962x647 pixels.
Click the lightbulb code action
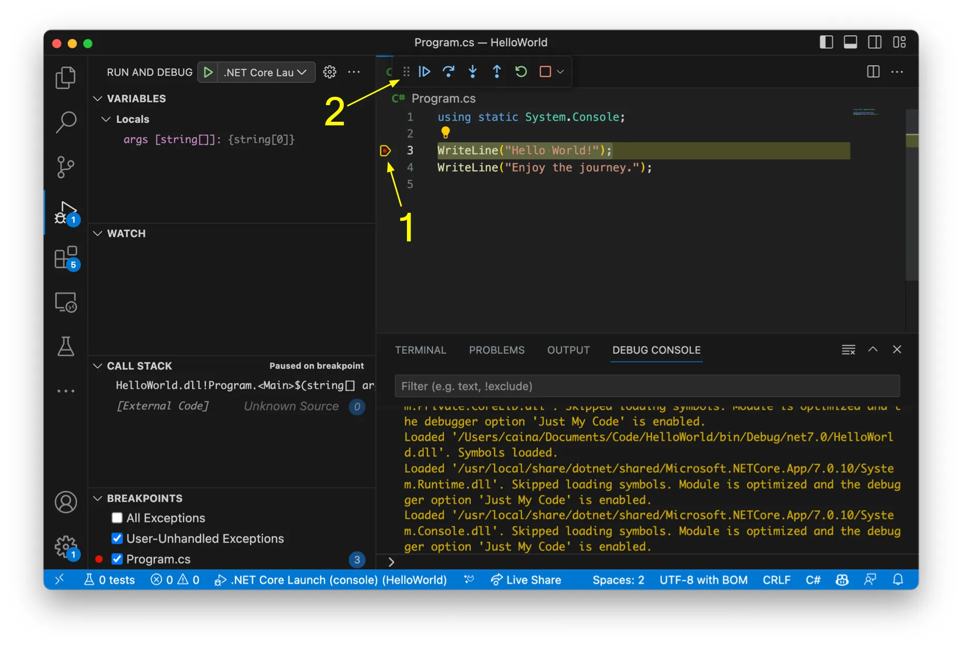tap(445, 133)
